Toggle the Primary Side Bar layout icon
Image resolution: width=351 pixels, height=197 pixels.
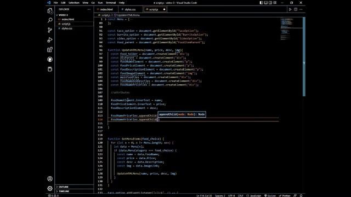pos(261,3)
